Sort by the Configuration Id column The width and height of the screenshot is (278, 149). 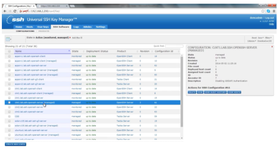coord(164,51)
